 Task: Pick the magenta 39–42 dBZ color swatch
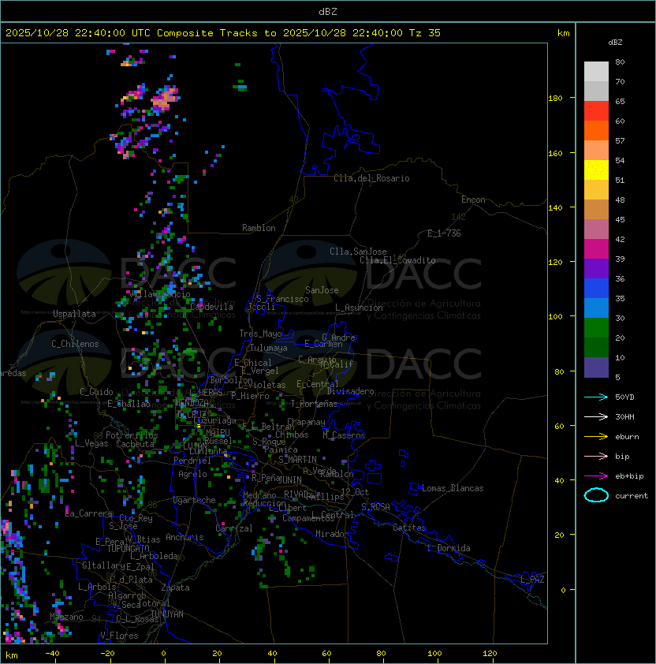click(x=596, y=249)
